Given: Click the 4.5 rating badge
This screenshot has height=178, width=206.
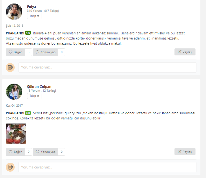Looking at the screenshot, I should (x=28, y=33).
